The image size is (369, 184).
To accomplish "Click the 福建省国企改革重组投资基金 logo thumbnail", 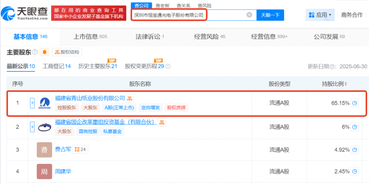I will 44,127.
